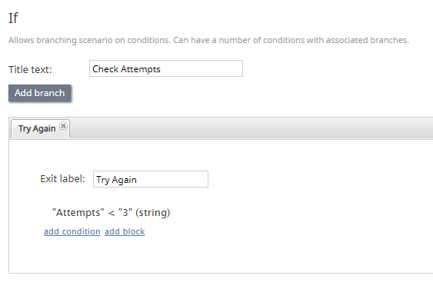Open the add block link

pos(125,231)
